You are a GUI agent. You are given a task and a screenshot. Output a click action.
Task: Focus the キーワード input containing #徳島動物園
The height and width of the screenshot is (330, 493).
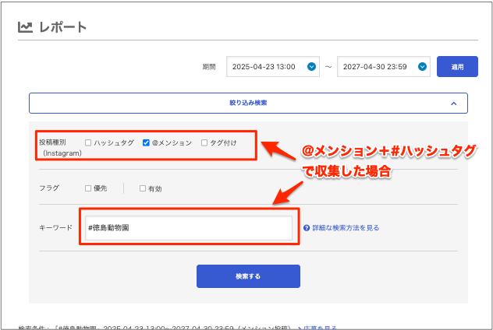tap(186, 227)
